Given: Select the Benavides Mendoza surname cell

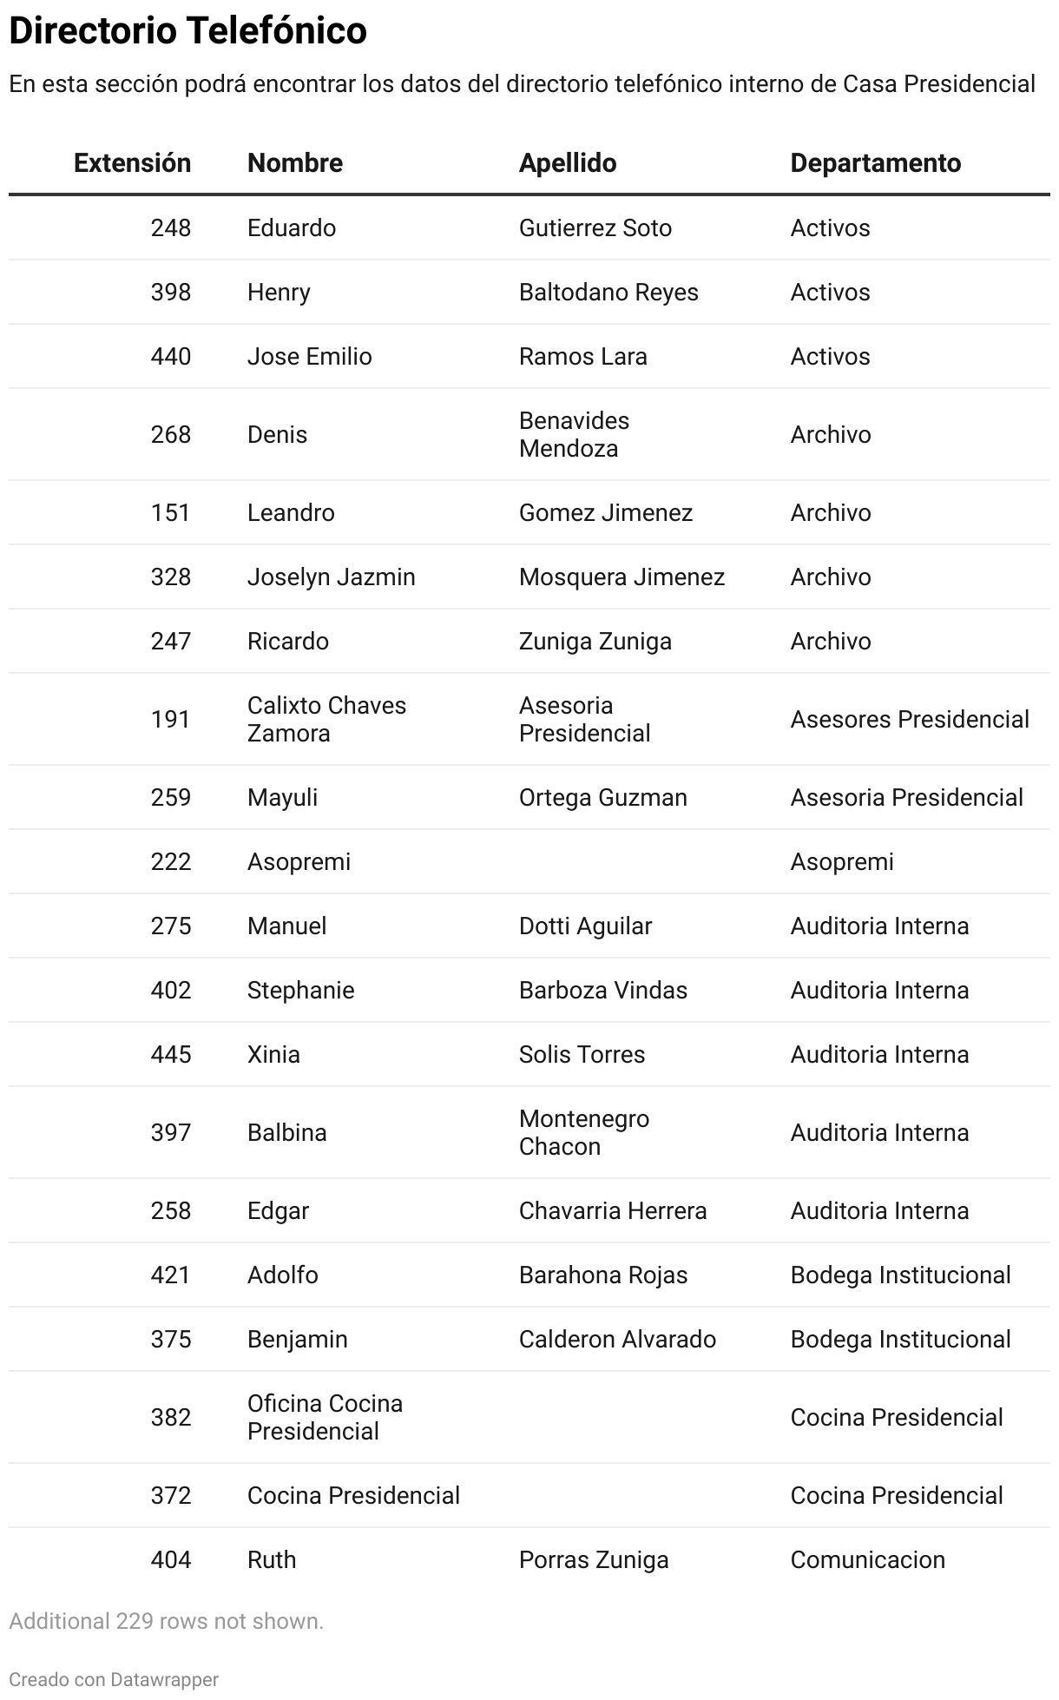Looking at the screenshot, I should (x=574, y=434).
